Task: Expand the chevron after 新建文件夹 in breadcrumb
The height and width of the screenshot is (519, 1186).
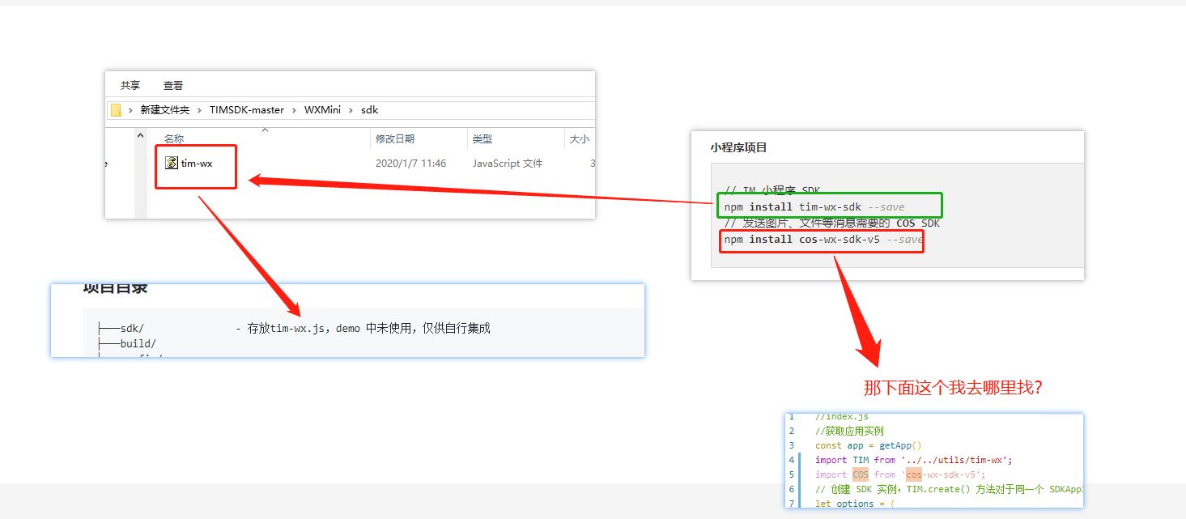Action: [x=199, y=110]
